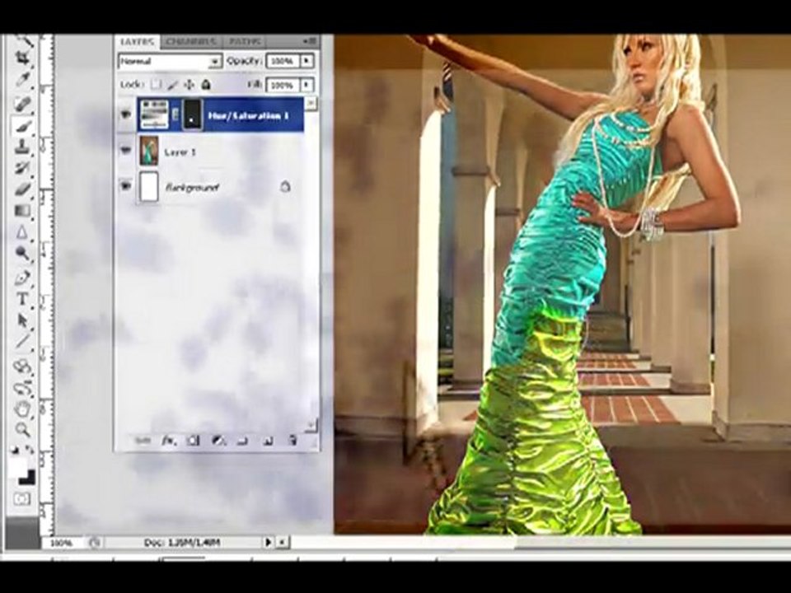Select the Eyedropper tool
Screen dimensions: 791x593
coord(23,80)
